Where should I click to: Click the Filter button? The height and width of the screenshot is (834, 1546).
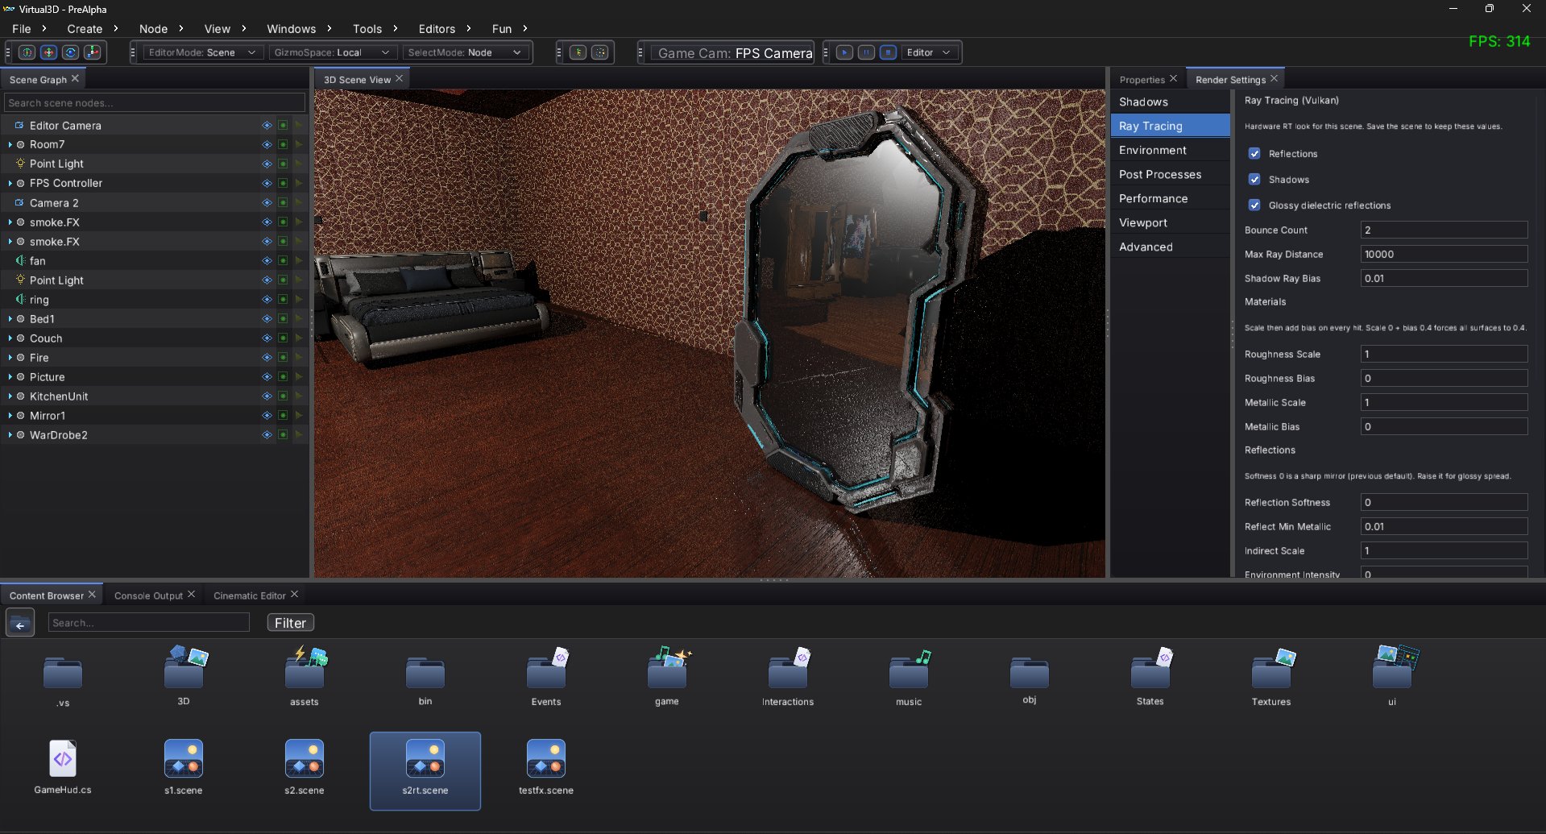[290, 623]
